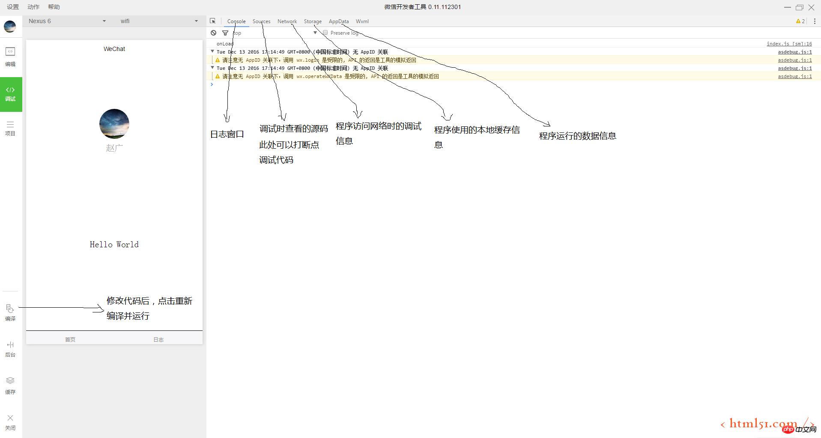This screenshot has width=821, height=438.
Task: Tap the 日志 tab in the simulator
Action: click(x=158, y=339)
